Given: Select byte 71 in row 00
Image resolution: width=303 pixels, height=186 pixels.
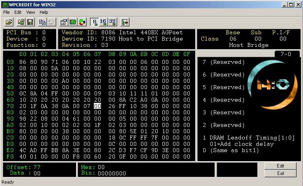Looking at the screenshot, I should [55, 62].
